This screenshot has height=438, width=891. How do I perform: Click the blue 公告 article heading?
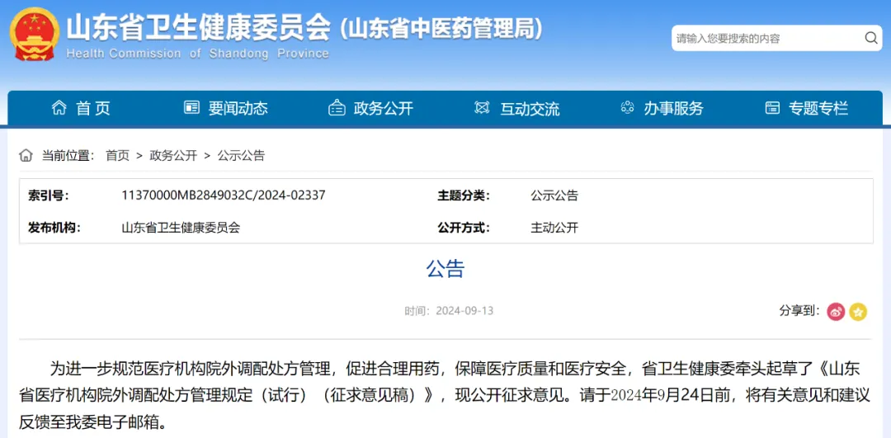pos(445,269)
